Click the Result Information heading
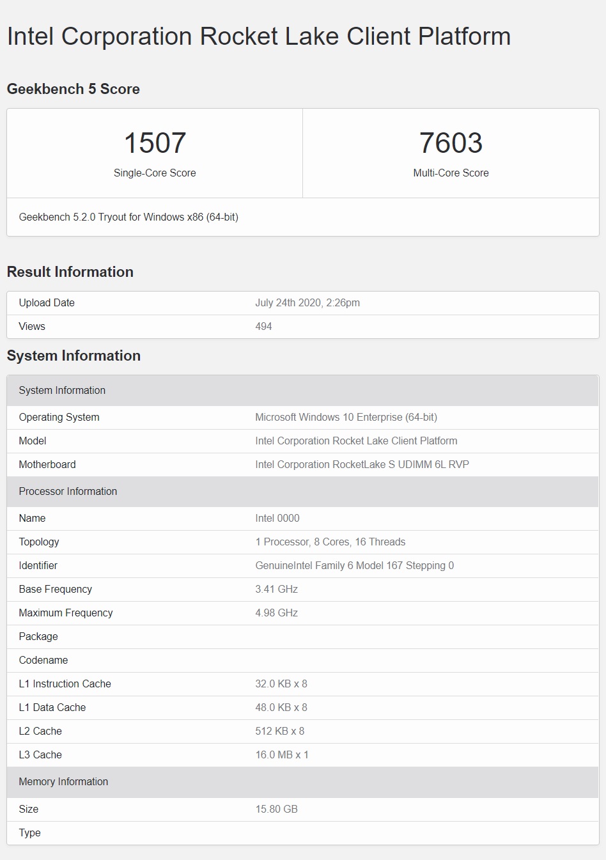 click(70, 272)
